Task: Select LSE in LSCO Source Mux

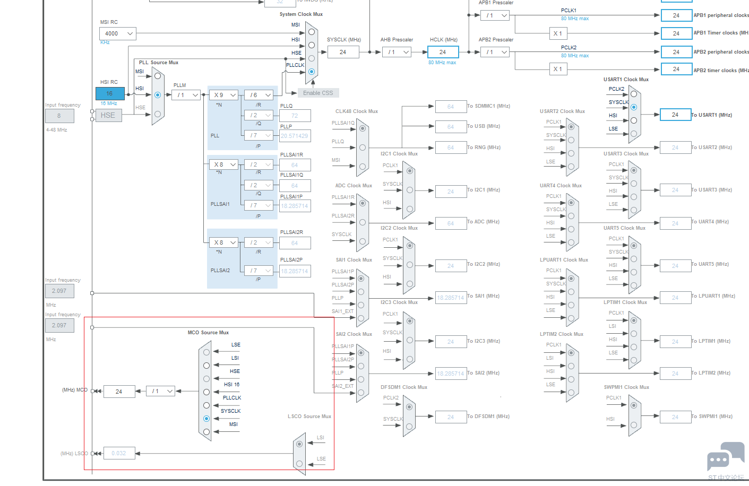Action: 299,464
